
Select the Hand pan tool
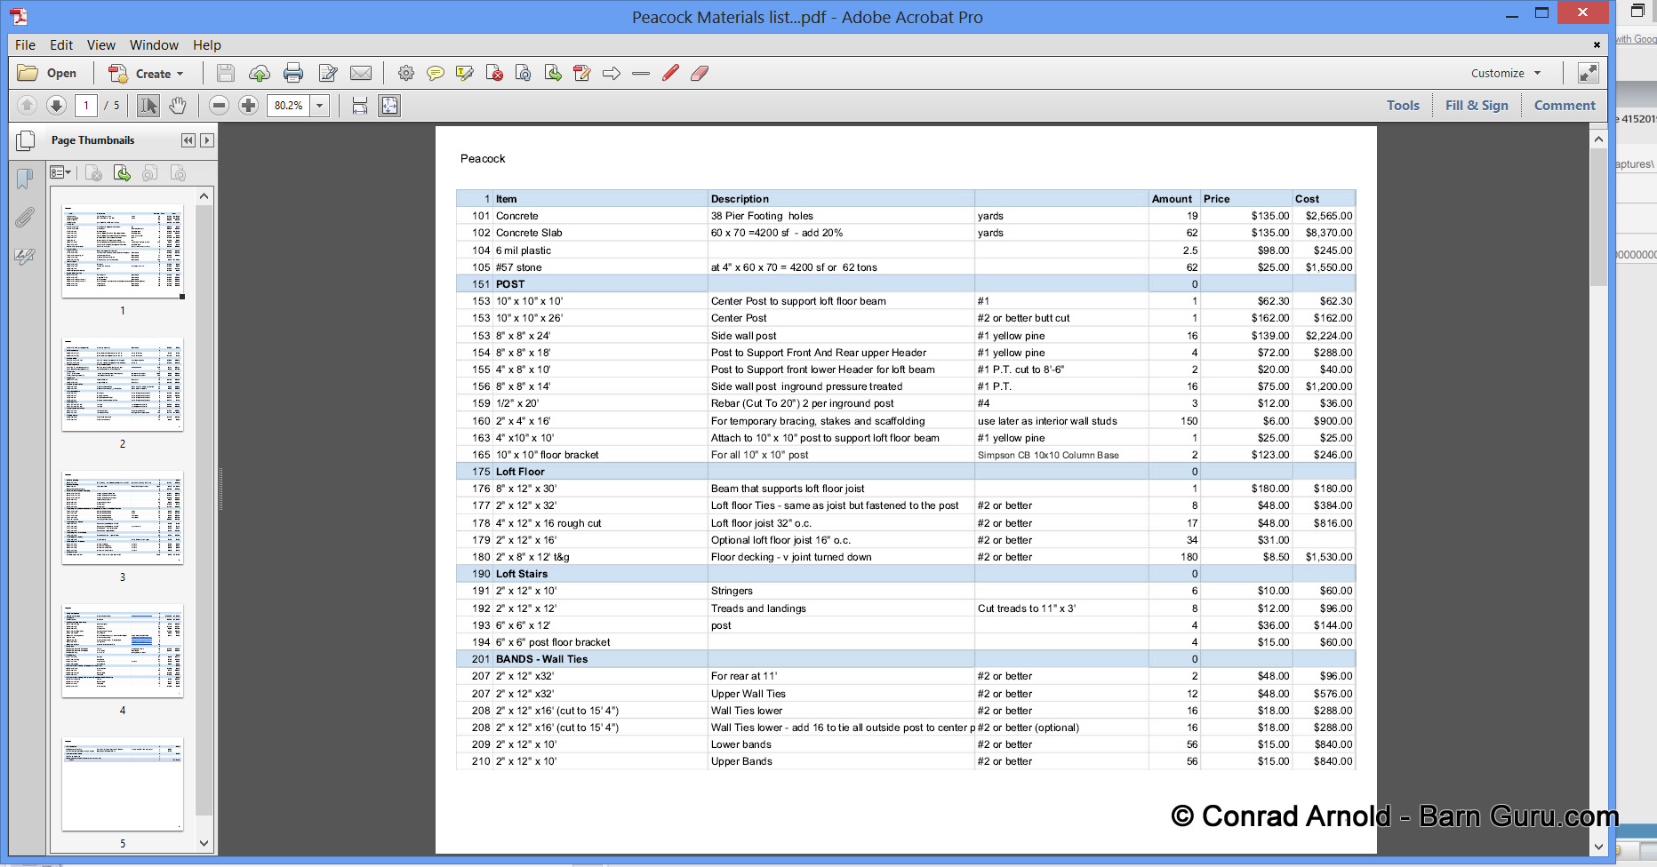(x=178, y=106)
